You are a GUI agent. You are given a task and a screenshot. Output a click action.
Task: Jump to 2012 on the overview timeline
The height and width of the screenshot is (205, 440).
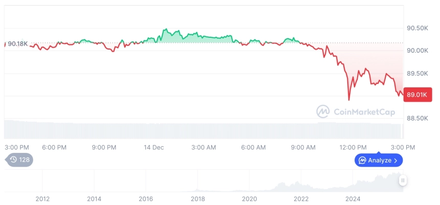(42, 198)
